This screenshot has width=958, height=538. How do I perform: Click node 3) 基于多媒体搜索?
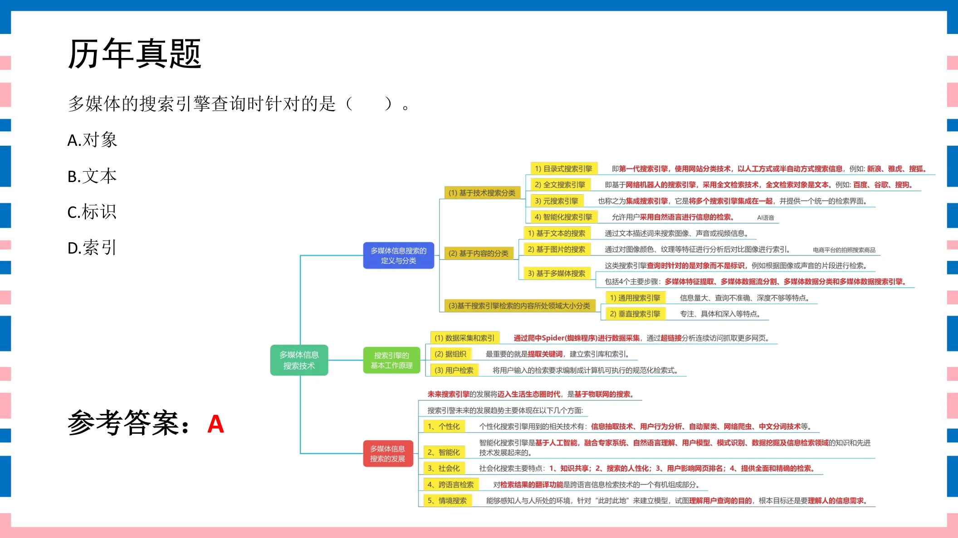click(x=557, y=273)
